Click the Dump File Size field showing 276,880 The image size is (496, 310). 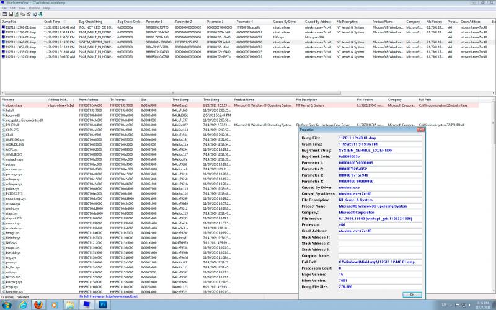click(379, 287)
